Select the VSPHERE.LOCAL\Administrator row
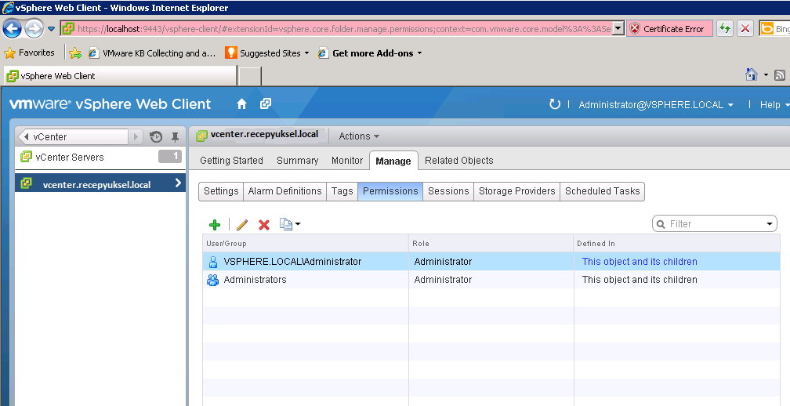Screen dimensions: 790x406 tap(491, 262)
